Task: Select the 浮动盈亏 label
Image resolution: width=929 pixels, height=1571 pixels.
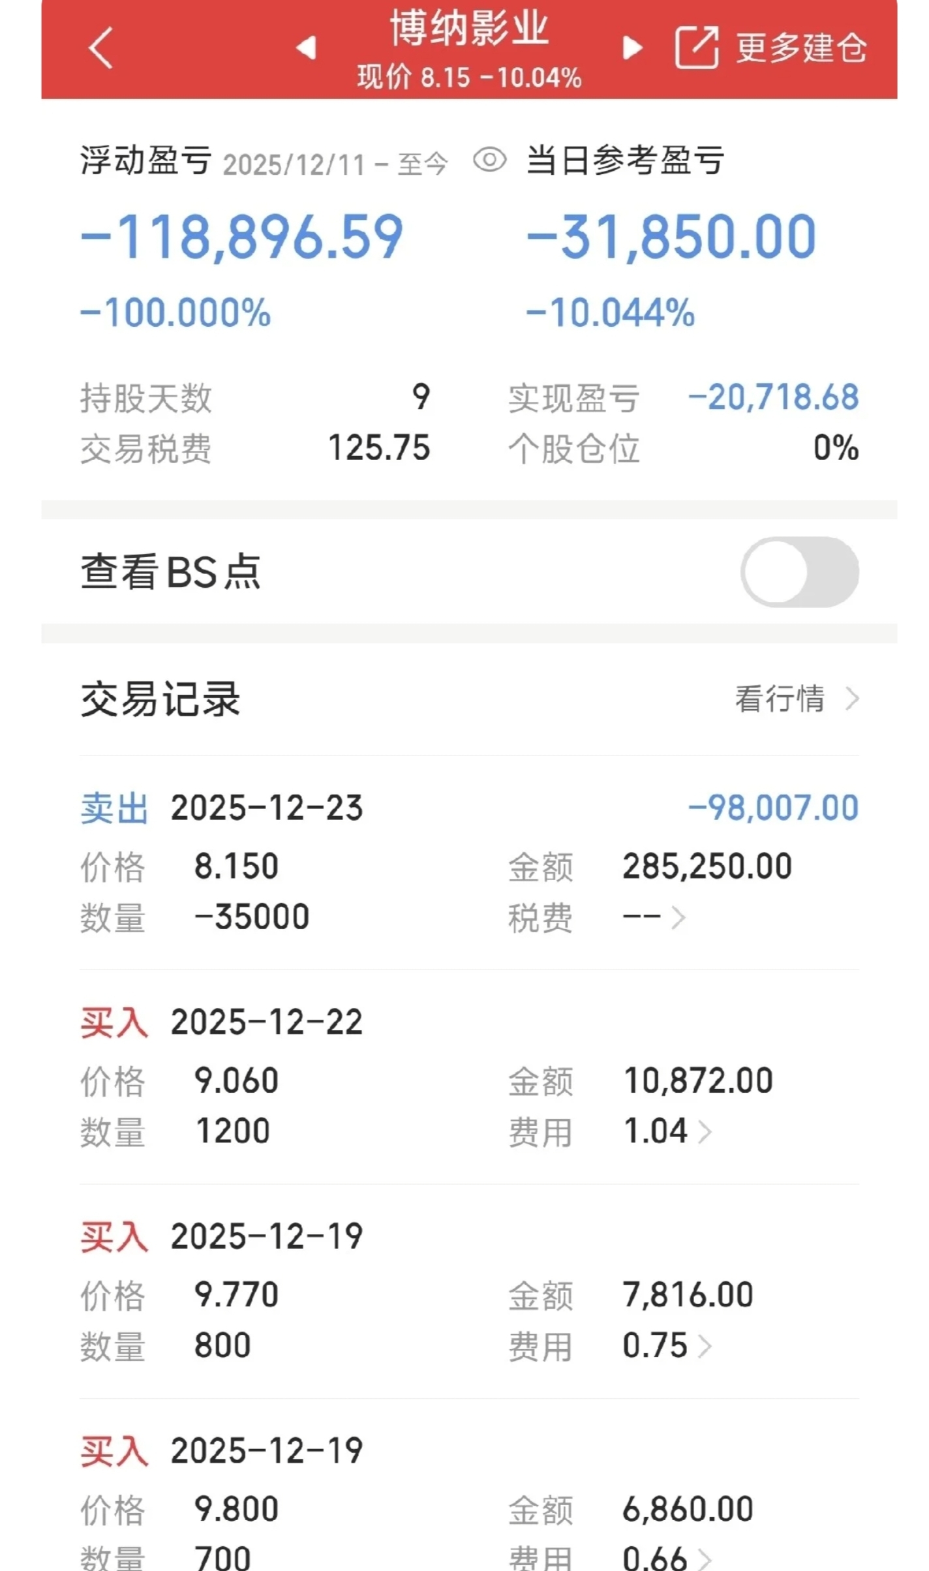Action: [146, 160]
